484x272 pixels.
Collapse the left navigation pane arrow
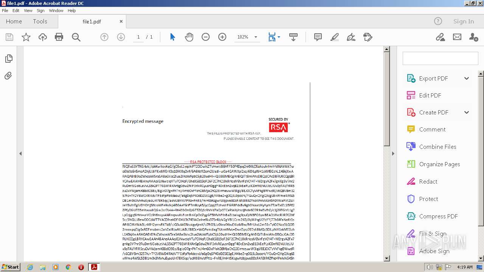tap(20, 154)
